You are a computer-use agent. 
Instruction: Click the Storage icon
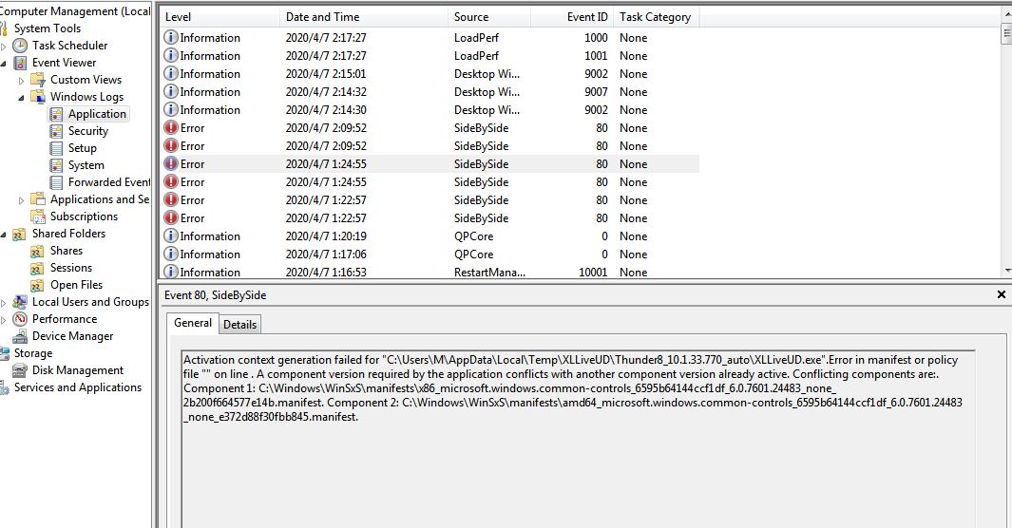click(4, 353)
